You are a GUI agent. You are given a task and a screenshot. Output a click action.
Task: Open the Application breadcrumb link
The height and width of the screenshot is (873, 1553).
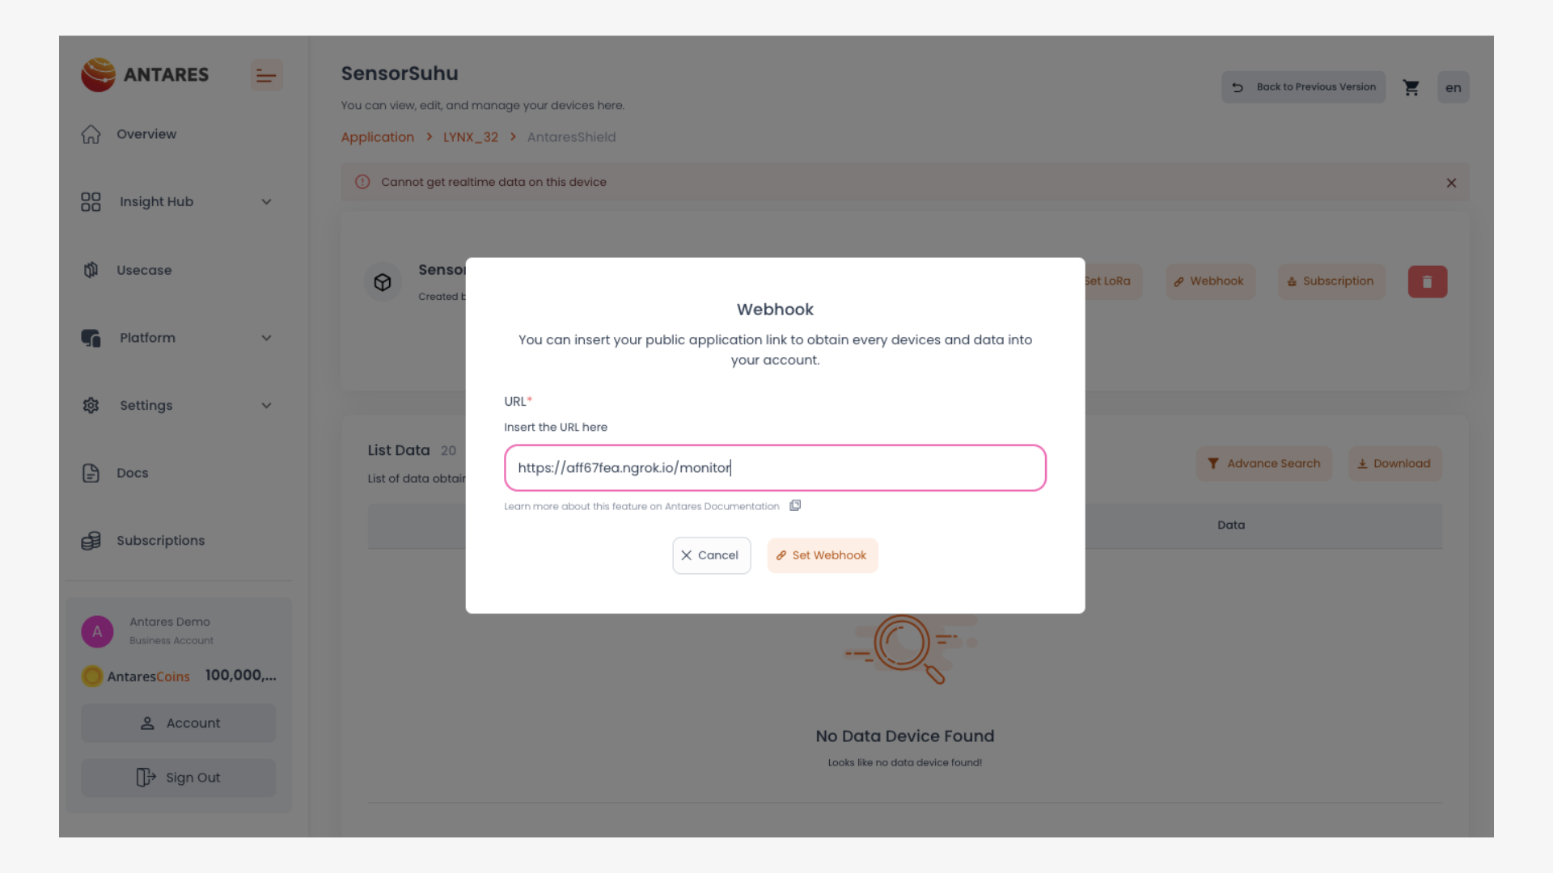[377, 137]
